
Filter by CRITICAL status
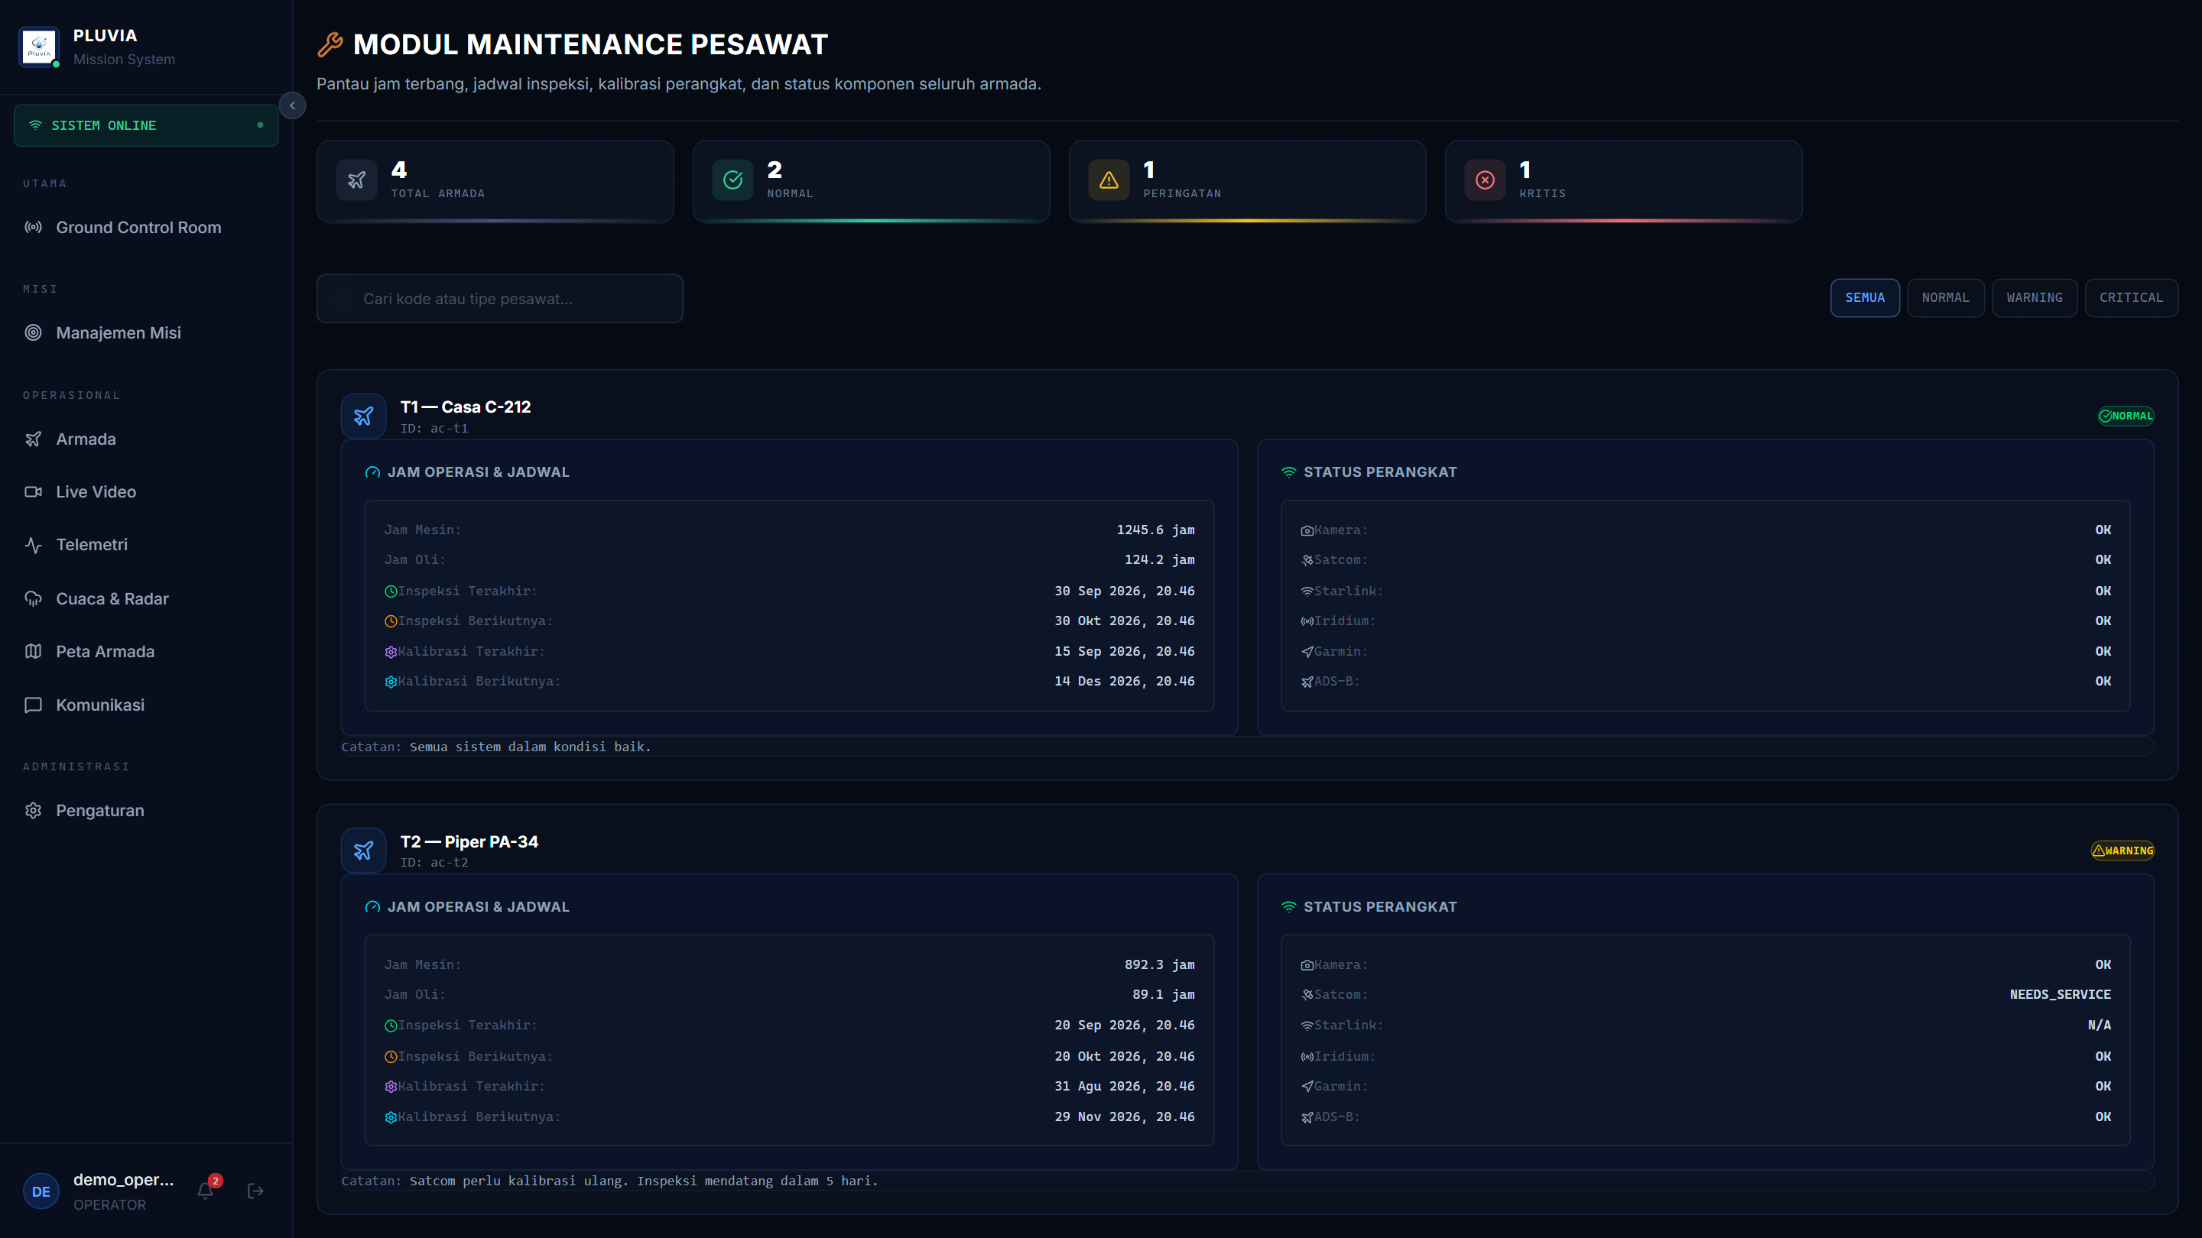pos(2131,297)
